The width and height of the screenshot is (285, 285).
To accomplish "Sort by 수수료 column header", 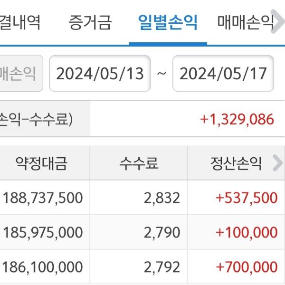I will 139,163.
